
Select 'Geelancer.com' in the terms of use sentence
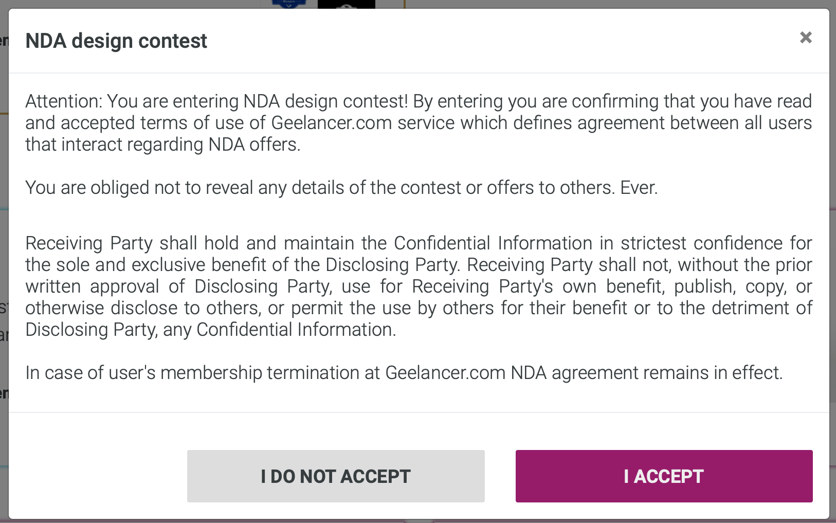tap(332, 123)
